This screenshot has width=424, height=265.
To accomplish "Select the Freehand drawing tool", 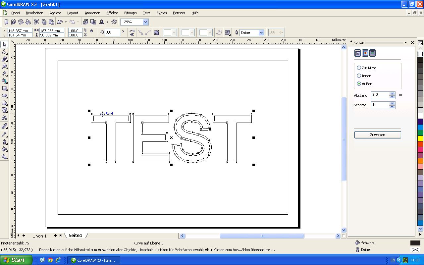I will tap(5, 74).
